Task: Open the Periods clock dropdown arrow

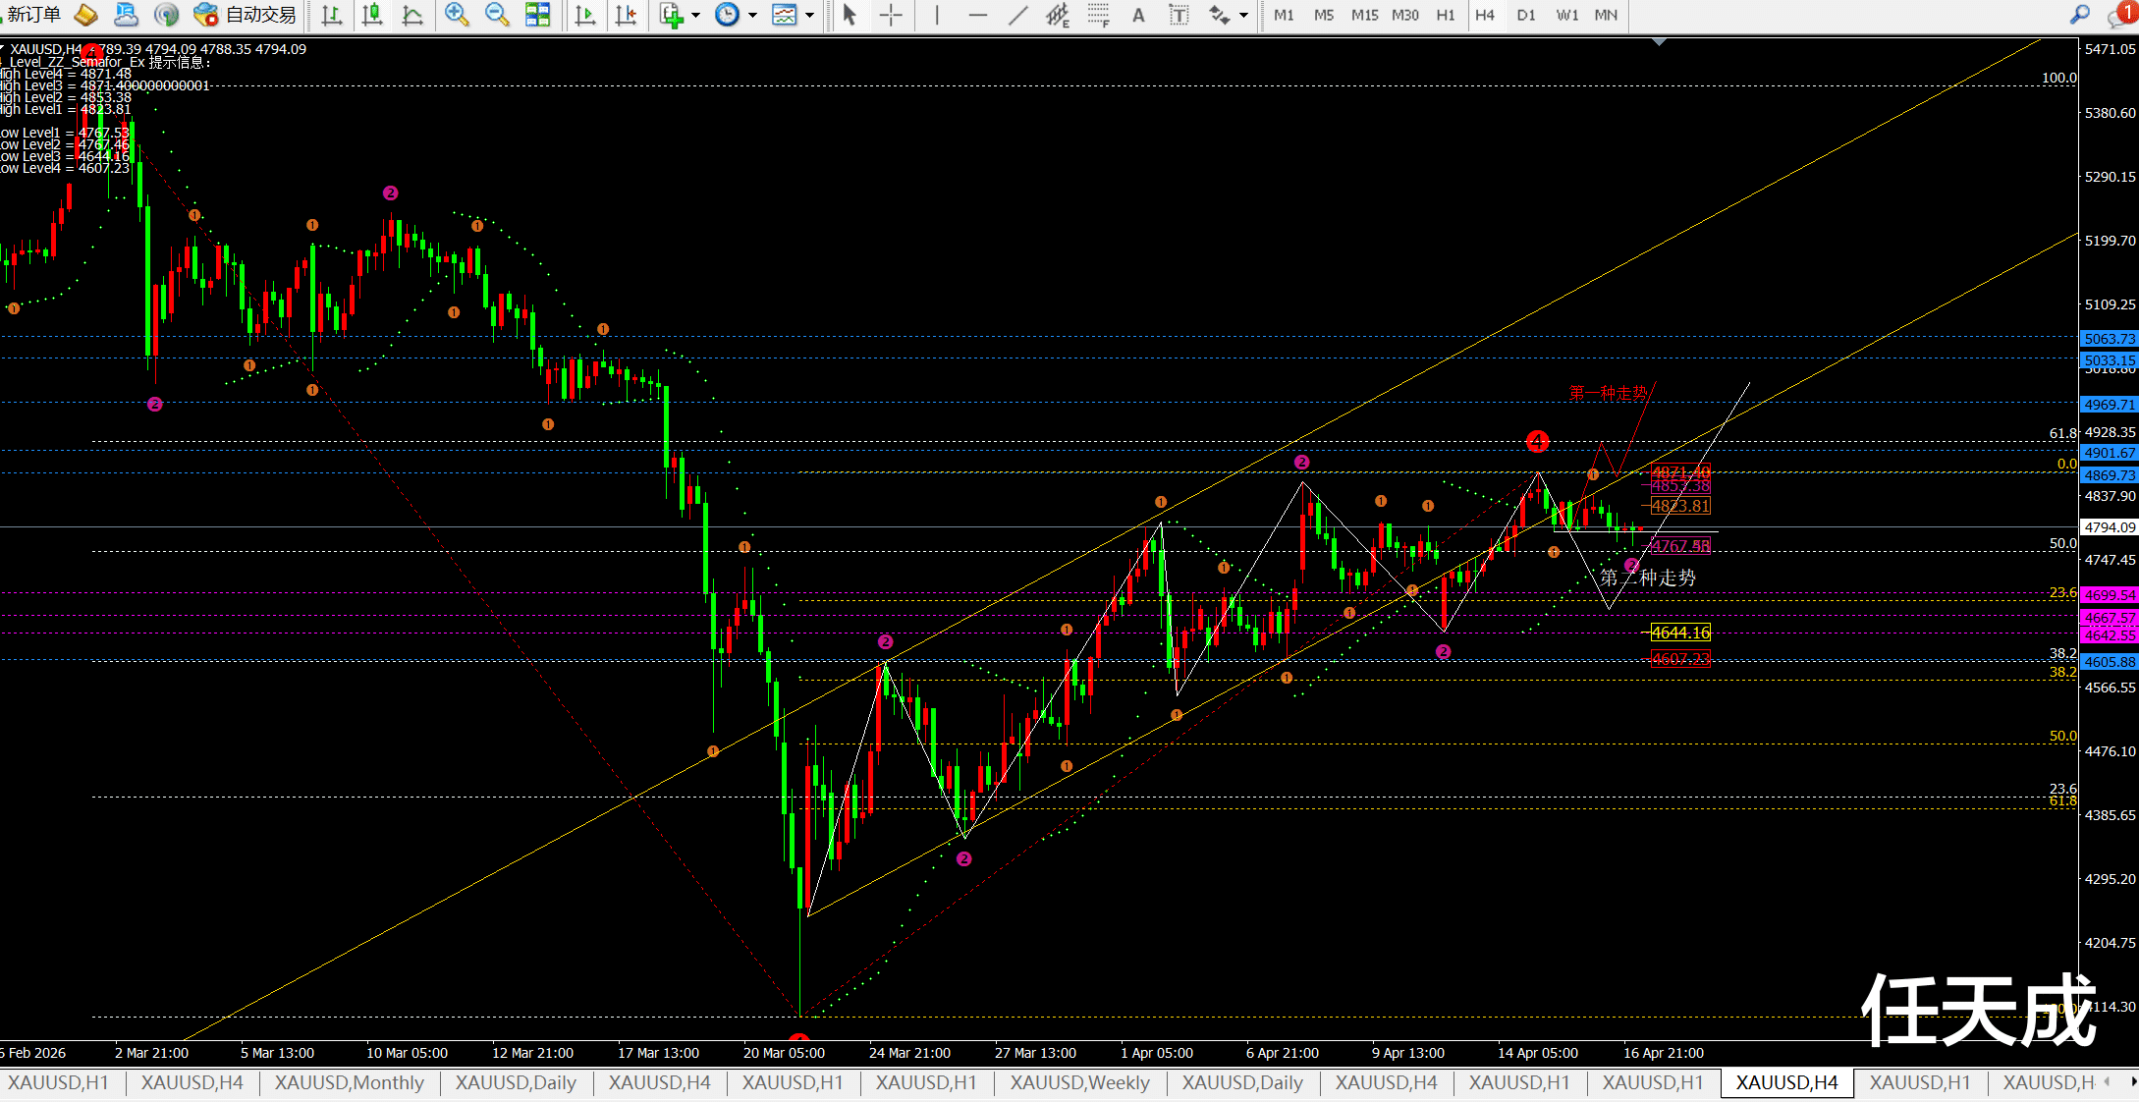Action: (x=752, y=15)
